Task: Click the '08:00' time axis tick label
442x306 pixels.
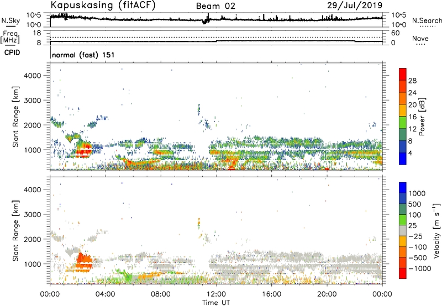Action: pos(161,294)
